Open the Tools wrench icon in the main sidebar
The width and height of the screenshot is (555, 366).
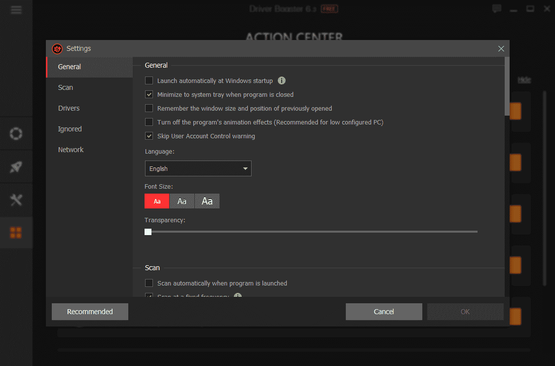tap(16, 200)
